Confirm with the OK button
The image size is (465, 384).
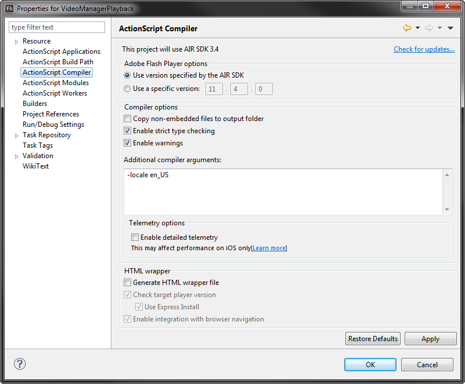click(x=370, y=364)
